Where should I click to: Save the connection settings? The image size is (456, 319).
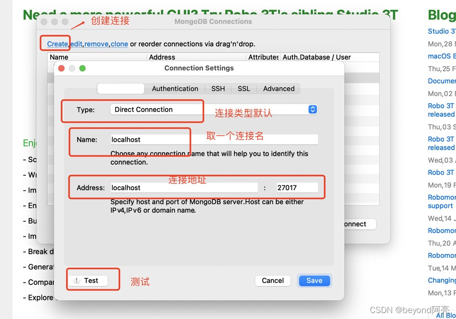pyautogui.click(x=314, y=281)
